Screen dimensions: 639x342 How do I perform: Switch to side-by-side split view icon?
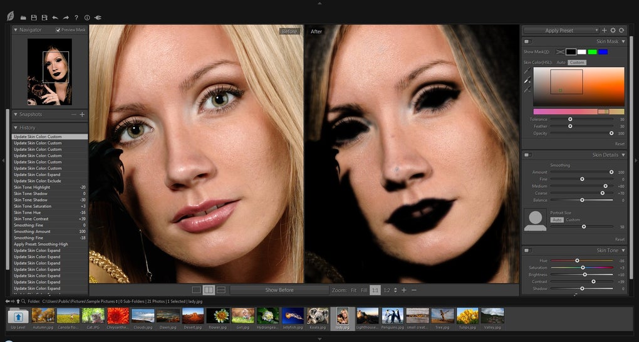tap(209, 290)
